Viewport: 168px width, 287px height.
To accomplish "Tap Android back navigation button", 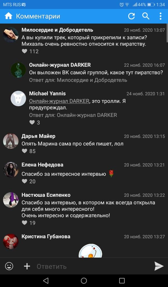I will 46,280.
